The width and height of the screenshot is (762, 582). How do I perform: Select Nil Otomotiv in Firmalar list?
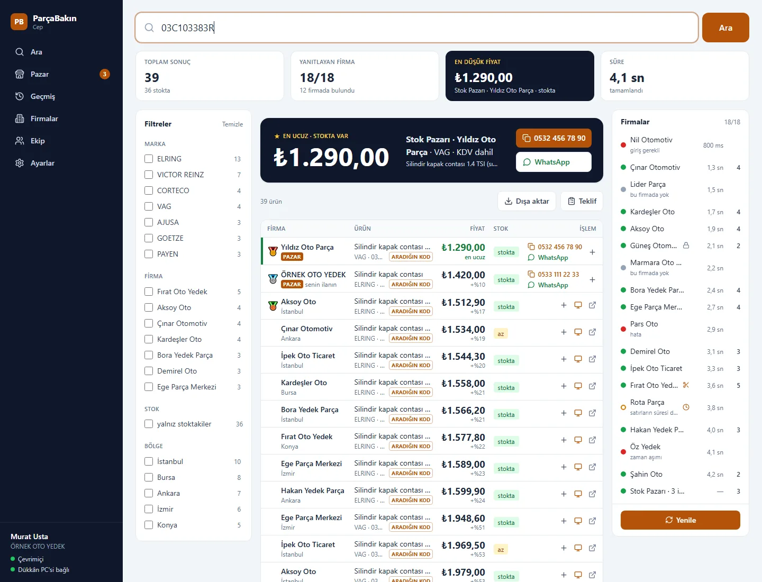(680, 145)
